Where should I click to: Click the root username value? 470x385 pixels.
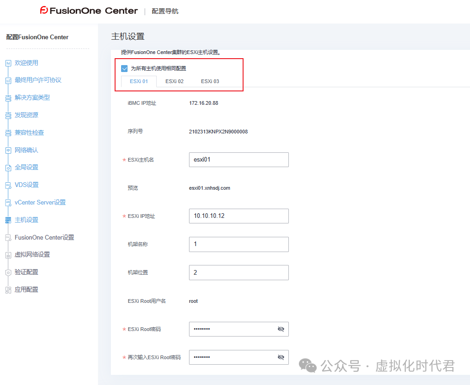pyautogui.click(x=193, y=301)
